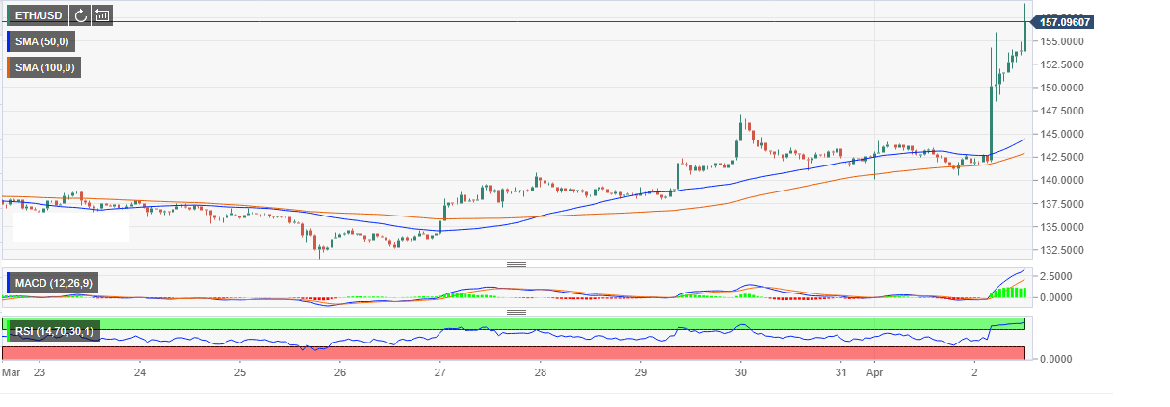Click the resize handle above MACD panel
This screenshot has height=407, width=1170.
pos(516,264)
